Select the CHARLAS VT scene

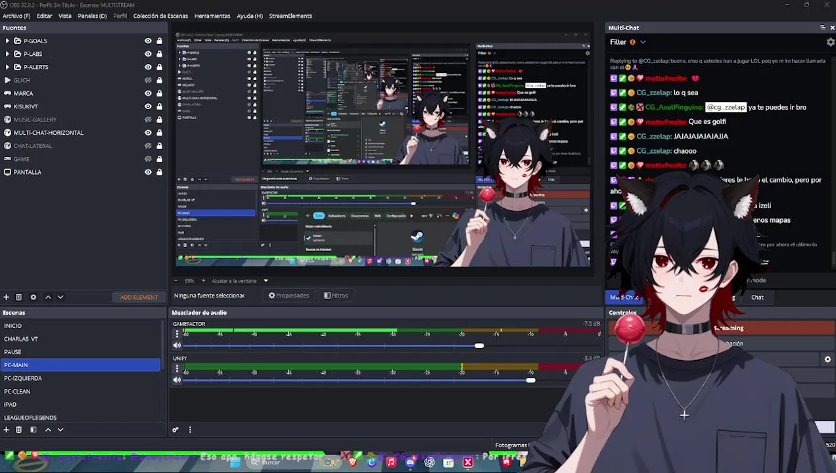(x=80, y=339)
